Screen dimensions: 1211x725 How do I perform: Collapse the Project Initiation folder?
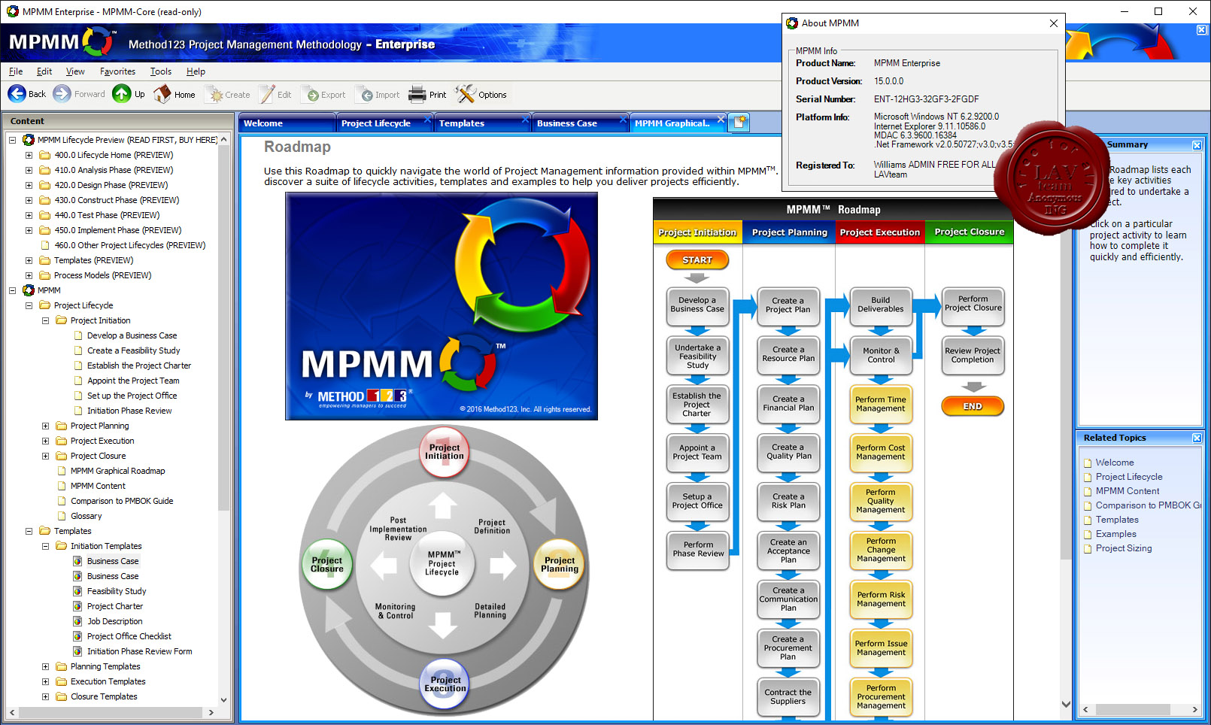click(45, 320)
